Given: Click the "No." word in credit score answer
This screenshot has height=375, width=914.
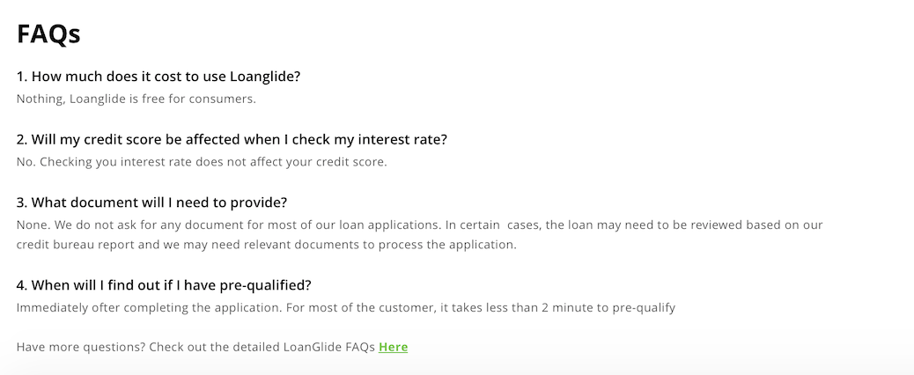Looking at the screenshot, I should 26,162.
